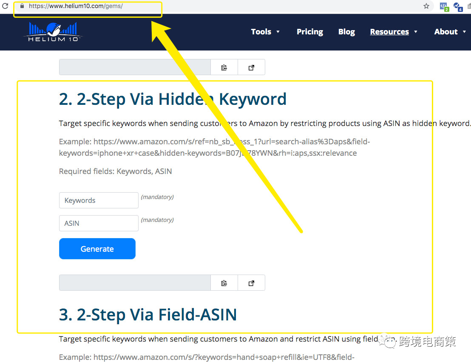Open the Resources menu item
This screenshot has width=471, height=362.
click(389, 32)
